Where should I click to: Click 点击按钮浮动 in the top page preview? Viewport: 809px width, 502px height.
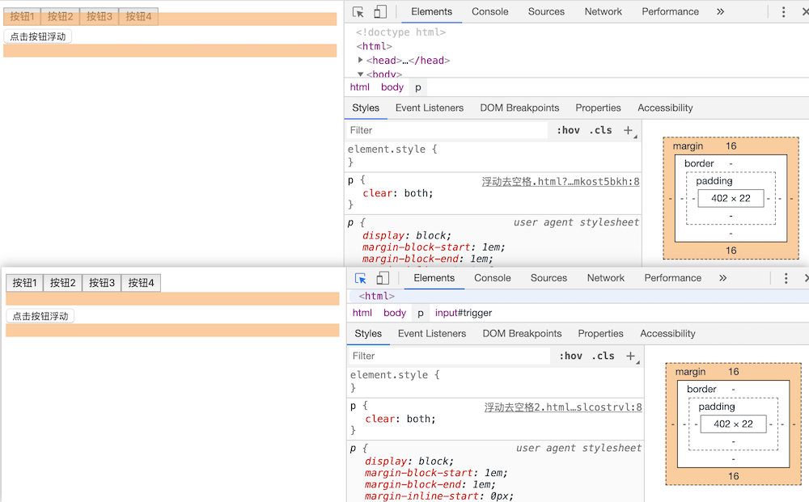click(x=38, y=36)
